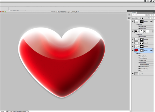Select the heart mask thumbnail of Layer 1
This screenshot has height=112, width=155.
pyautogui.click(x=141, y=21)
